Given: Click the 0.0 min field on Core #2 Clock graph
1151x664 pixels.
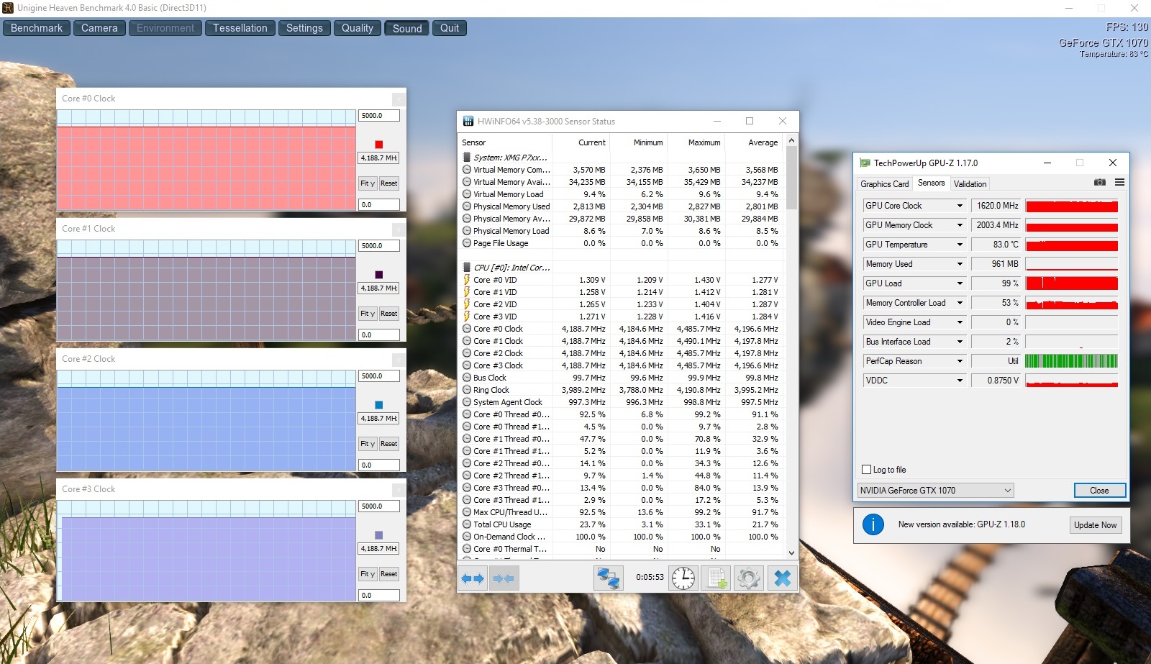Looking at the screenshot, I should click(379, 465).
